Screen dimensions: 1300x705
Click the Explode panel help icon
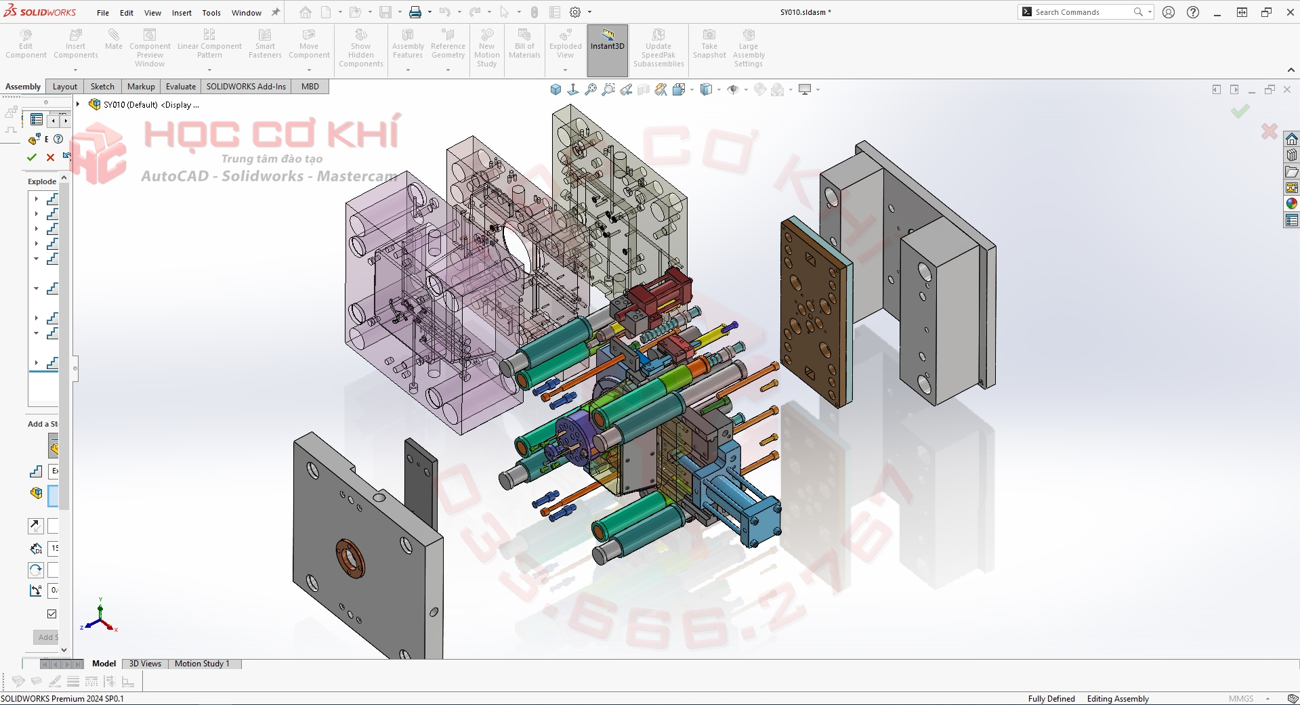click(58, 139)
